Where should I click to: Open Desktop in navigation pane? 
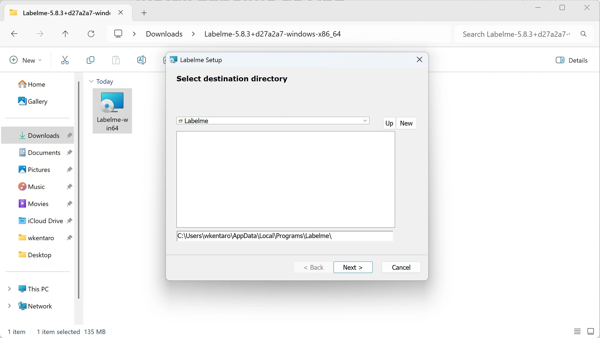(38, 255)
